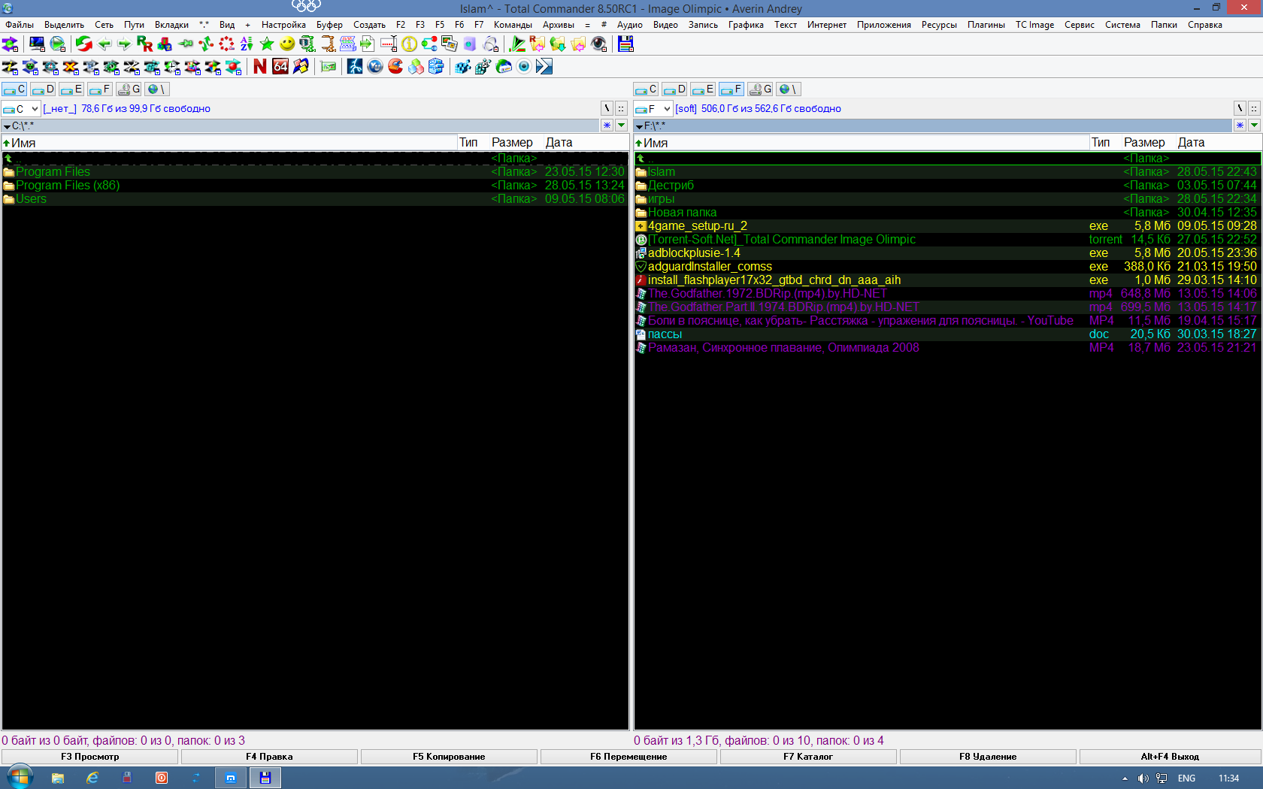Click F6 Перемещение button
Viewport: 1263px width, 789px height.
(x=628, y=757)
